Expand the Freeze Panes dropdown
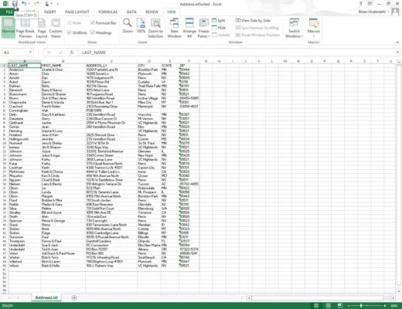Screen dimensions: 402x309 click(x=203, y=29)
